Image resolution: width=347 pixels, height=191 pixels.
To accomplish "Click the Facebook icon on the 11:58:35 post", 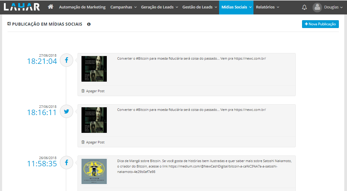I will pos(66,162).
